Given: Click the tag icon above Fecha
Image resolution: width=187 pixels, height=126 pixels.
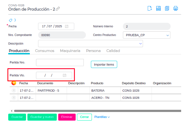Looking at the screenshot, I should tap(11, 20).
